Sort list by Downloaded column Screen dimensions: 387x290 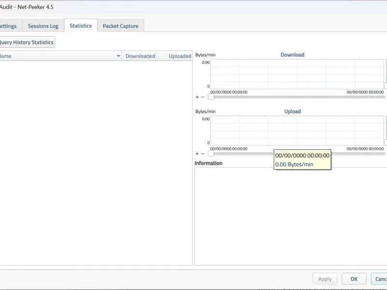coord(140,56)
